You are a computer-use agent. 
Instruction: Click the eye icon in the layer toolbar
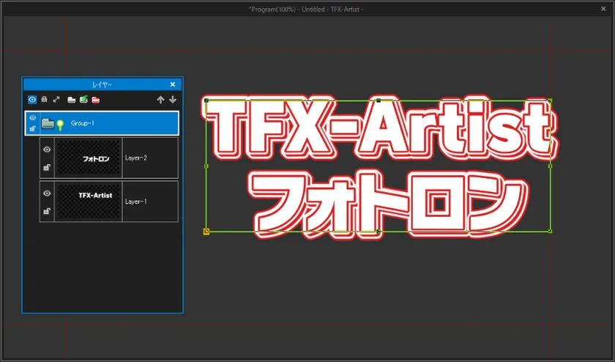(x=32, y=100)
